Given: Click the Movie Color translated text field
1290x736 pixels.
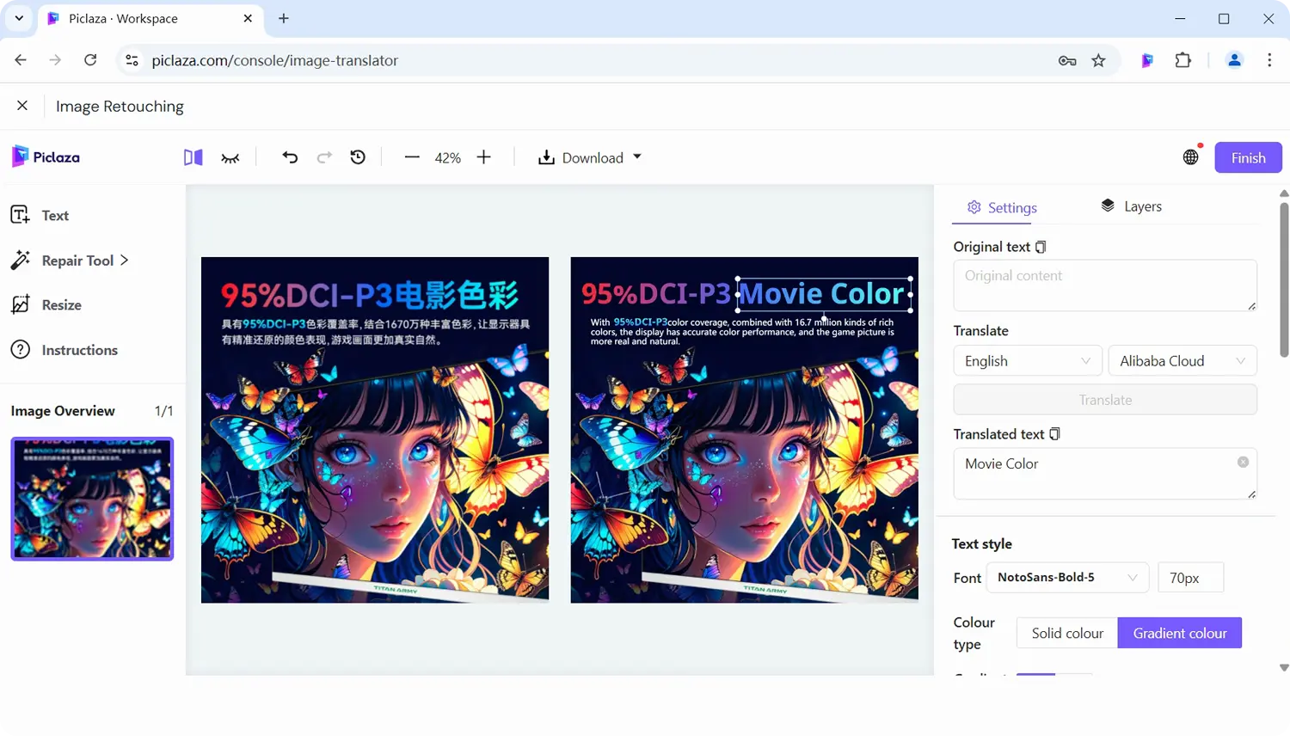Looking at the screenshot, I should [1105, 474].
